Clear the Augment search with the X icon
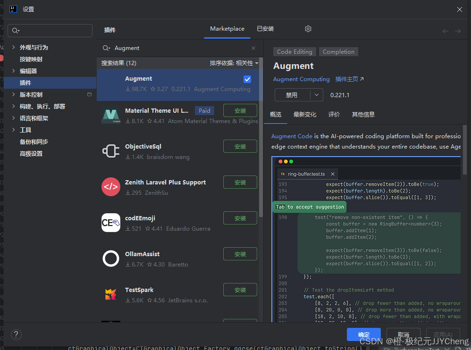The height and width of the screenshot is (350, 471). point(253,48)
